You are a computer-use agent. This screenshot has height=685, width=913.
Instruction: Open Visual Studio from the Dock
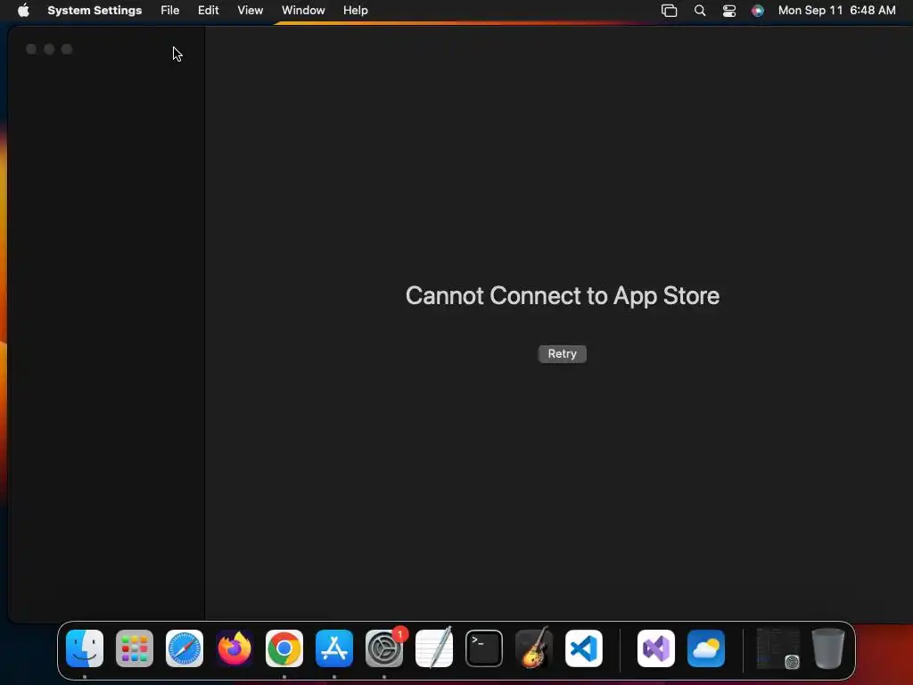656,648
